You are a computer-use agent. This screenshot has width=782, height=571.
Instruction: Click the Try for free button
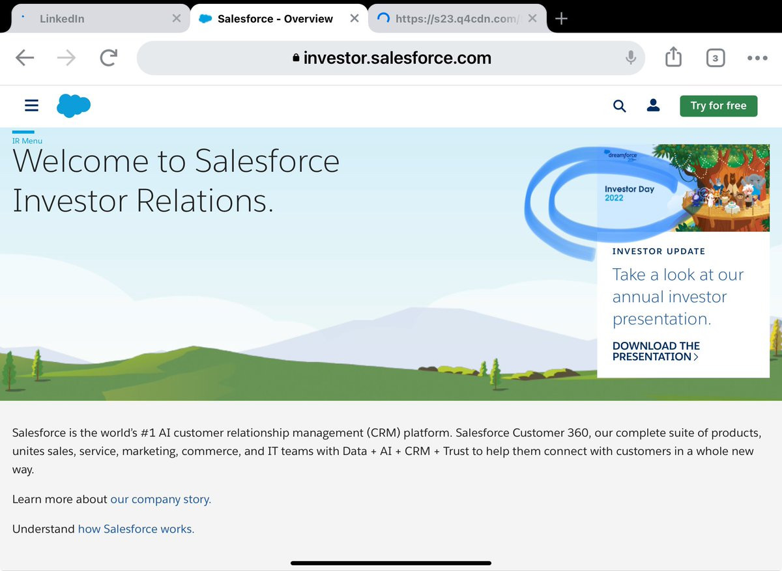719,105
